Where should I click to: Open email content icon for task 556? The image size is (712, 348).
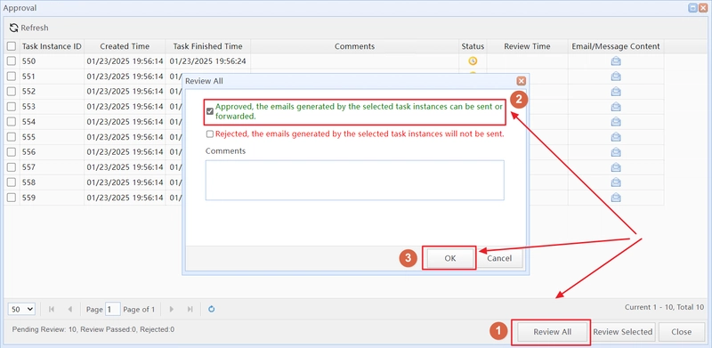[x=616, y=151]
